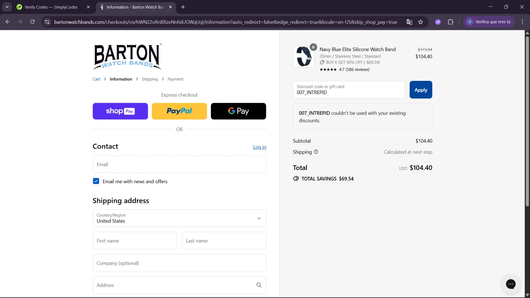Open the tab search dropdown arrow
The image size is (530, 298).
(7, 7)
